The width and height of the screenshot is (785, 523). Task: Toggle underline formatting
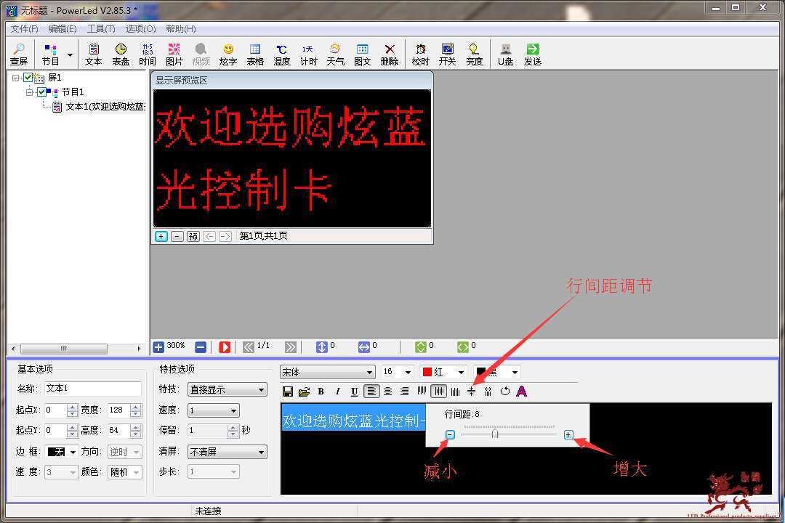pos(355,392)
